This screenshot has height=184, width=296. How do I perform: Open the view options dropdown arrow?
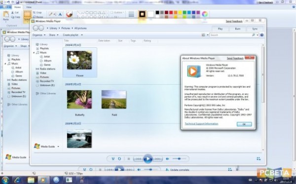tap(208, 35)
